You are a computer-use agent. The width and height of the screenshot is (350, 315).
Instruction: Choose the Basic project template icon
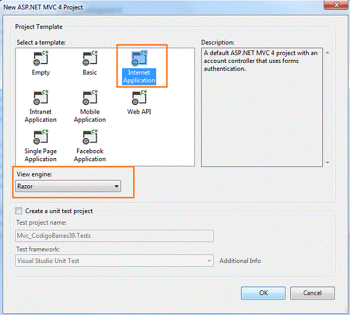pos(90,58)
